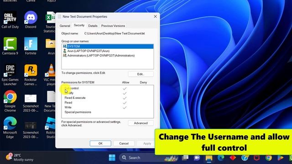
Task: Select the SYSTEM user entry
Action: [x=108, y=46]
